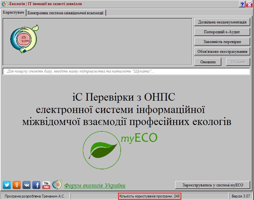The width and height of the screenshot is (254, 200).
Task: Open the Twitter social icon
Action: [x=7, y=185]
